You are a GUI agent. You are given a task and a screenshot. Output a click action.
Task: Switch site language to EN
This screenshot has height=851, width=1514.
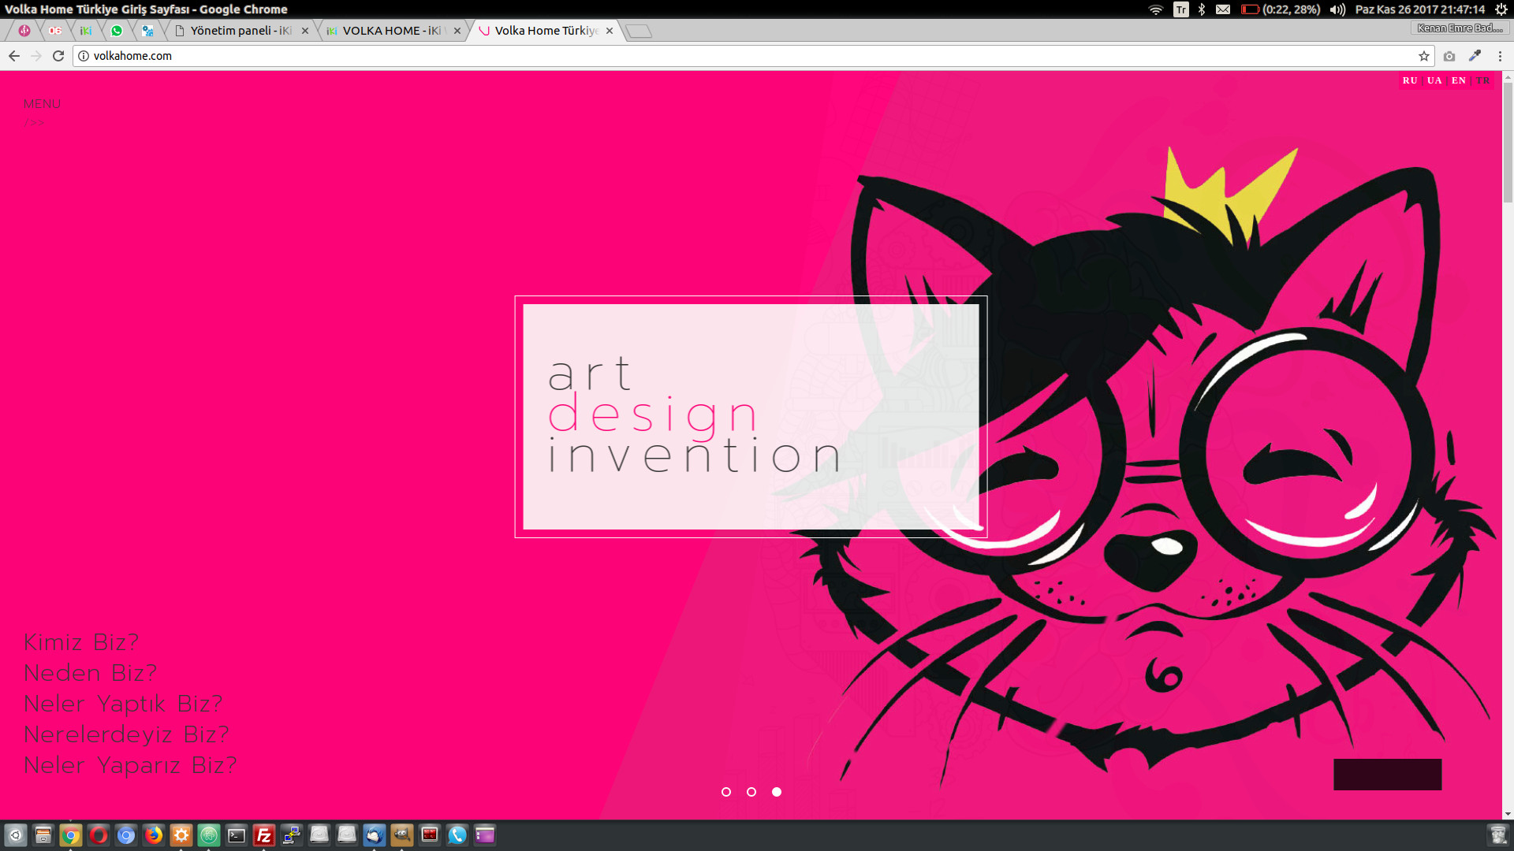pyautogui.click(x=1459, y=80)
